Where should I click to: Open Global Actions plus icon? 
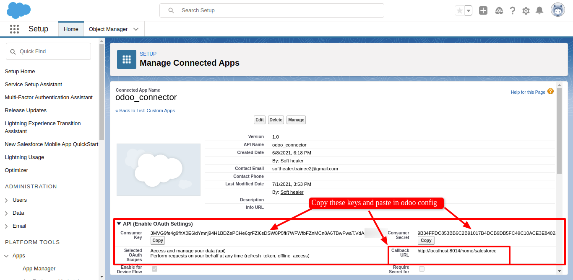point(483,10)
